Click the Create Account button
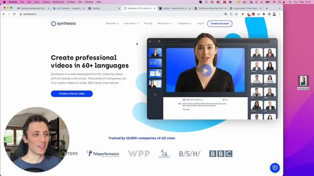The height and width of the screenshot is (176, 314). 220,23
